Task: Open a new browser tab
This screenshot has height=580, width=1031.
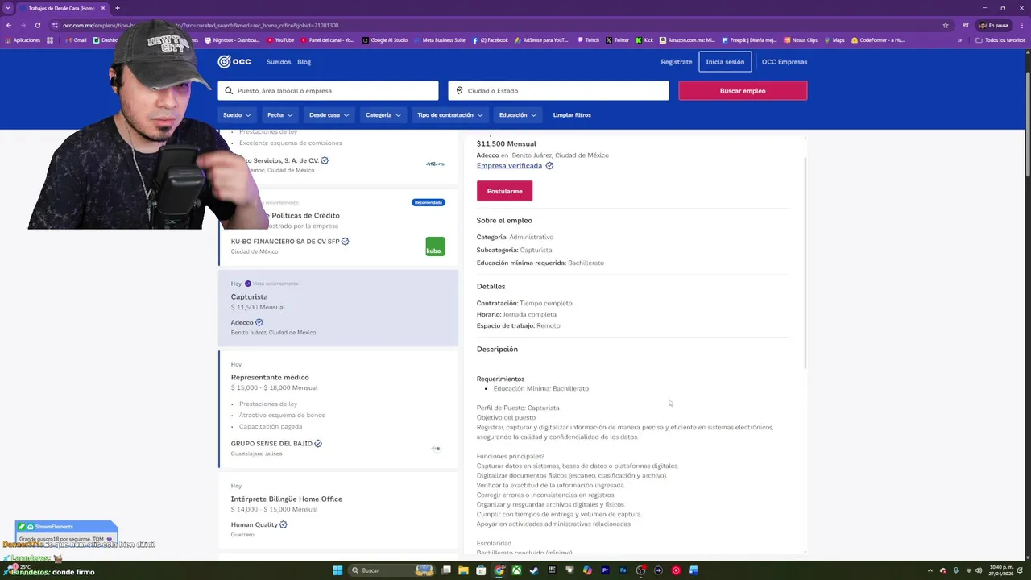Action: (x=118, y=8)
